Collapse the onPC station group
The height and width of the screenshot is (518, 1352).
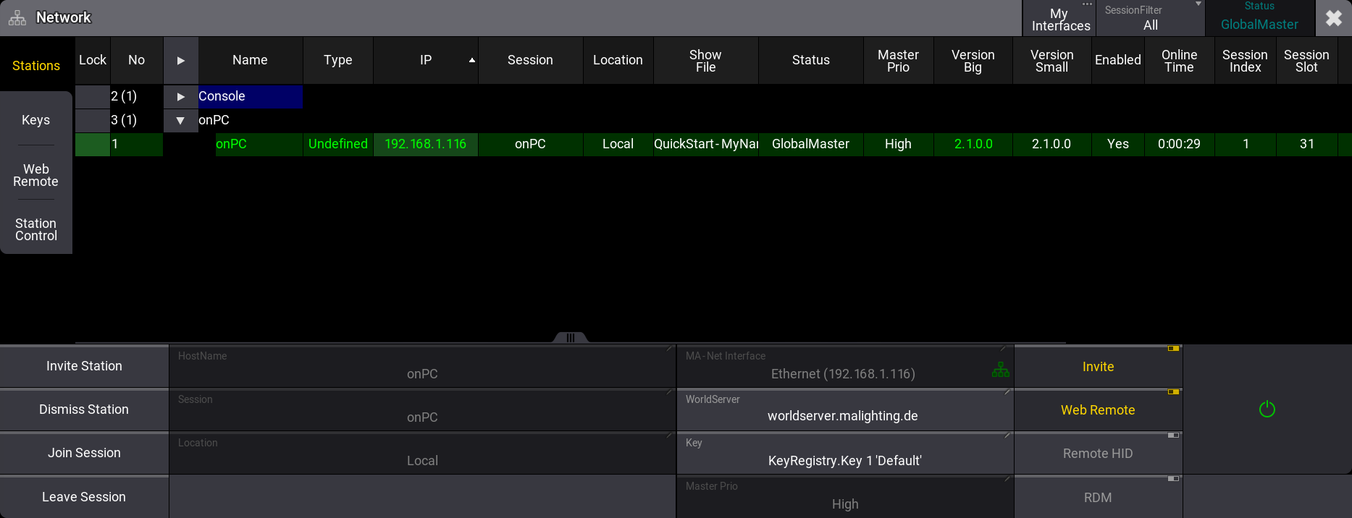[181, 120]
